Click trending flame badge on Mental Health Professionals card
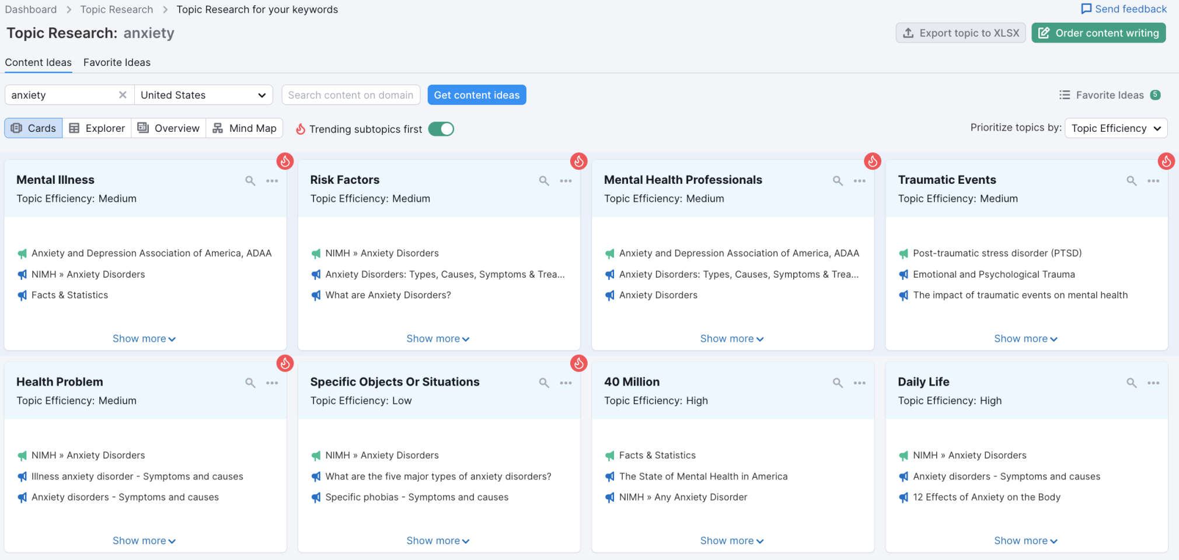Image resolution: width=1179 pixels, height=560 pixels. click(x=873, y=161)
